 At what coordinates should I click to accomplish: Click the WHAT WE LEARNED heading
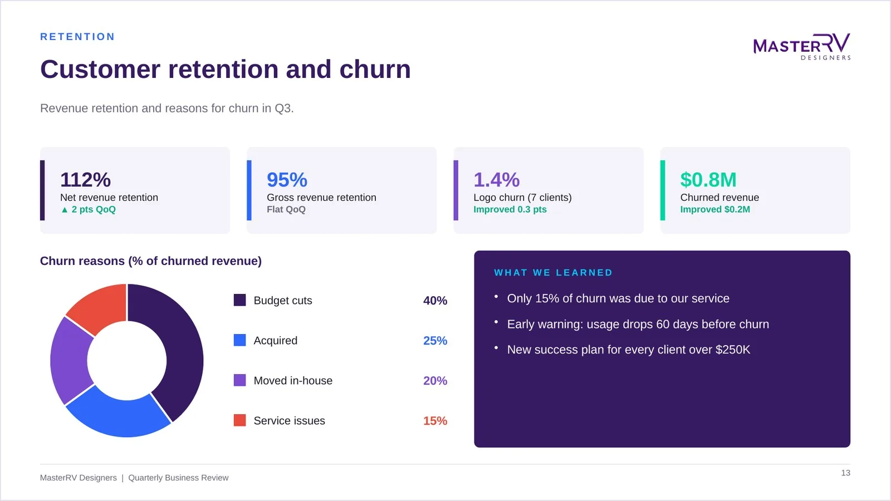click(554, 273)
